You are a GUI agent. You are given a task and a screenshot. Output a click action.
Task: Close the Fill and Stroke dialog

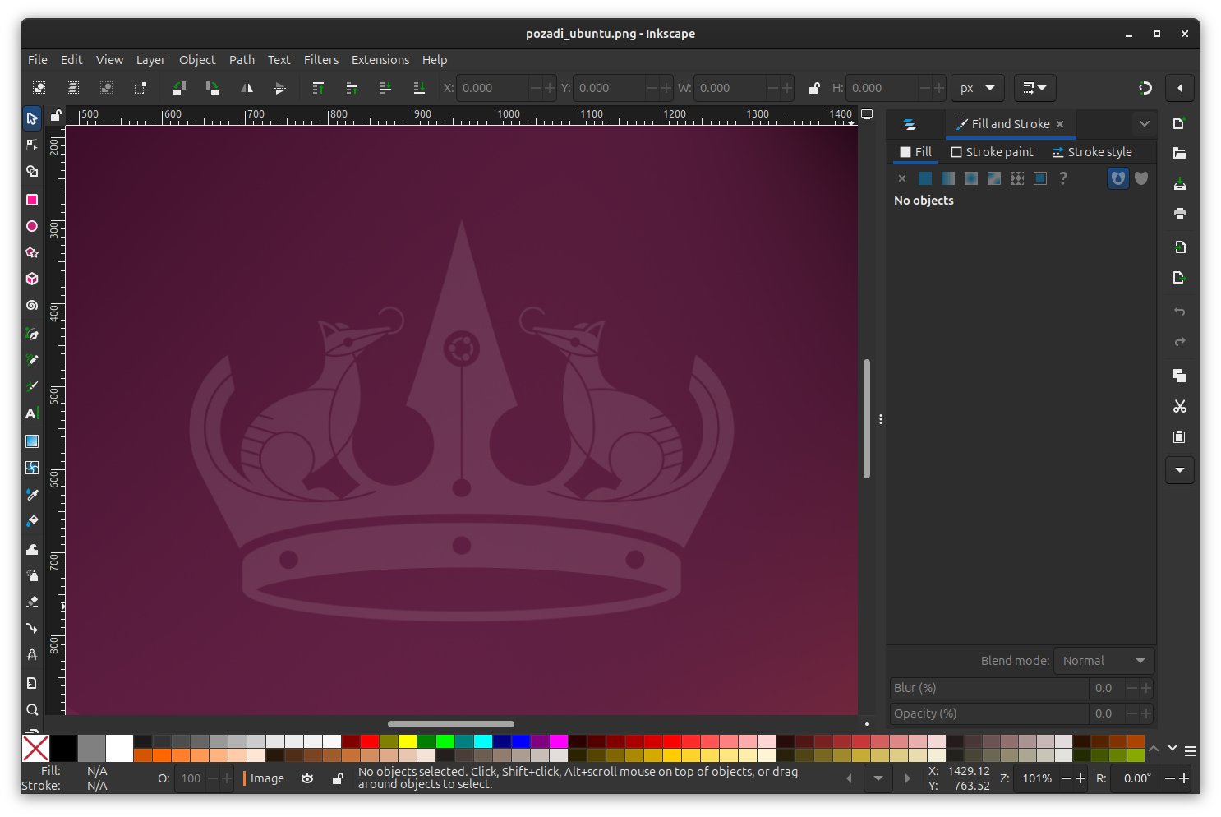coord(1059,123)
